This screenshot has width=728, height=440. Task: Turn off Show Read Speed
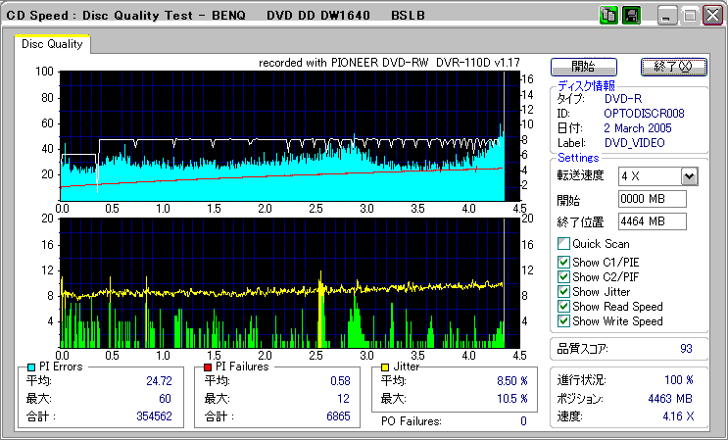tap(563, 306)
